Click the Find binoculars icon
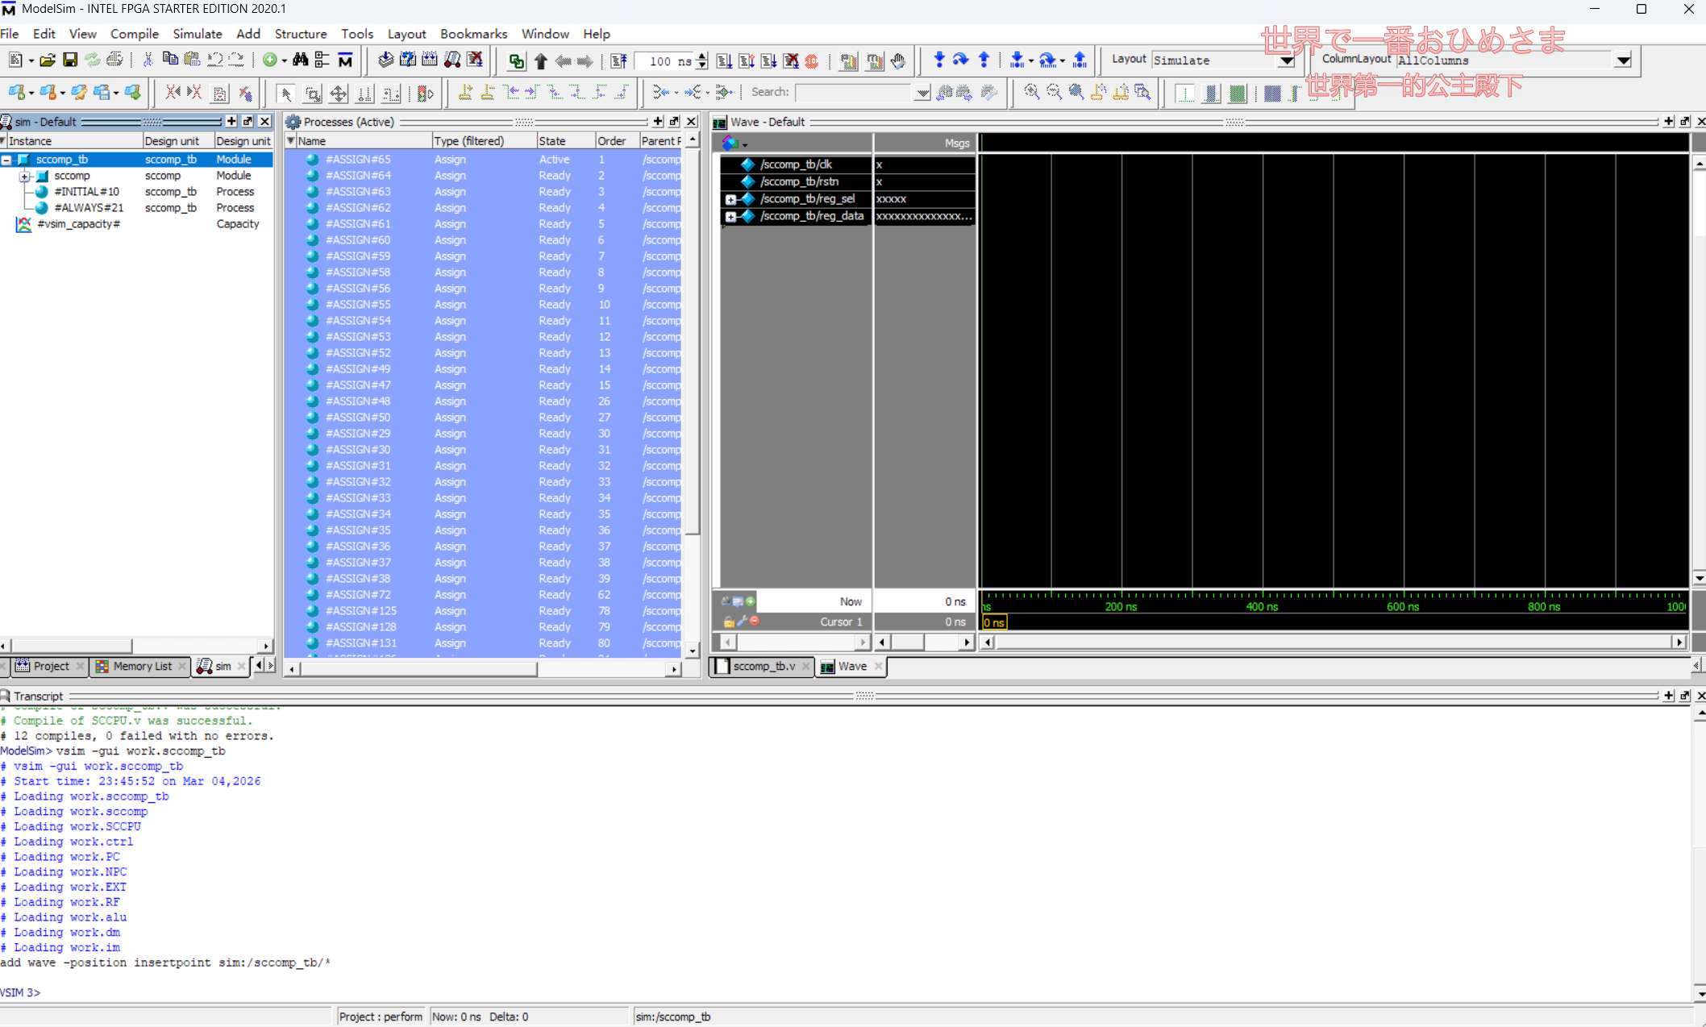 tap(300, 60)
